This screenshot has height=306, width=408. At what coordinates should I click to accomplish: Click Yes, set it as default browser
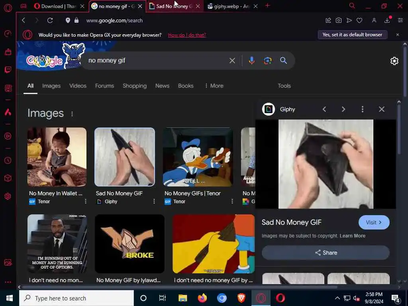click(352, 35)
